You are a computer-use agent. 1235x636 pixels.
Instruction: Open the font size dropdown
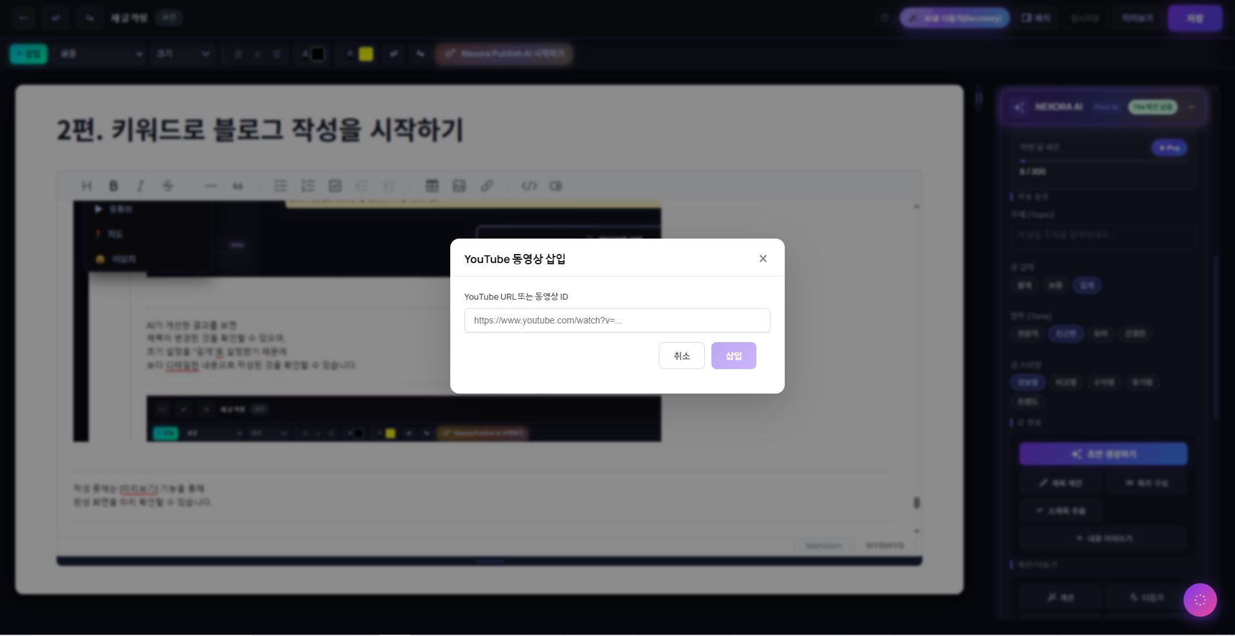pyautogui.click(x=183, y=54)
